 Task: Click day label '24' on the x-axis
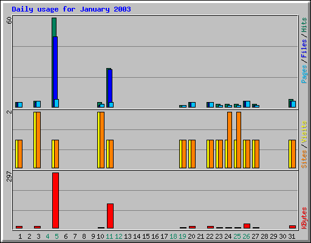point(228,236)
